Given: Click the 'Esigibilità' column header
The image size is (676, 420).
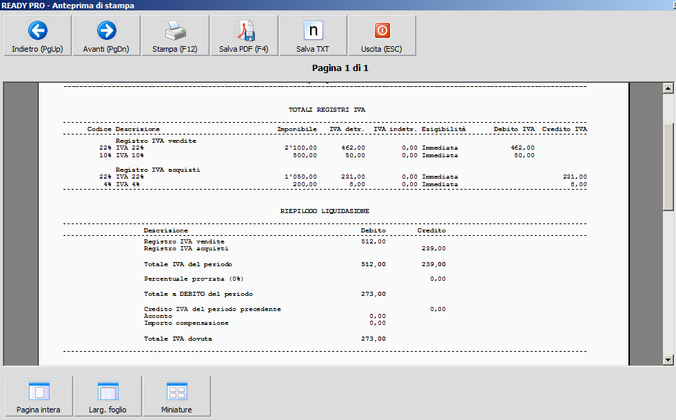Looking at the screenshot, I should coord(444,129).
